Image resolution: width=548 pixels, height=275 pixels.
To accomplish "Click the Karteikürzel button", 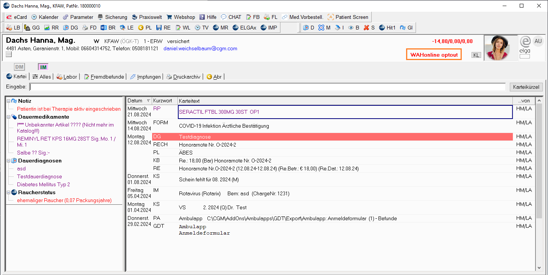I will 526,87.
